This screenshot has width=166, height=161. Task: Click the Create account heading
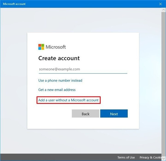click(59, 58)
